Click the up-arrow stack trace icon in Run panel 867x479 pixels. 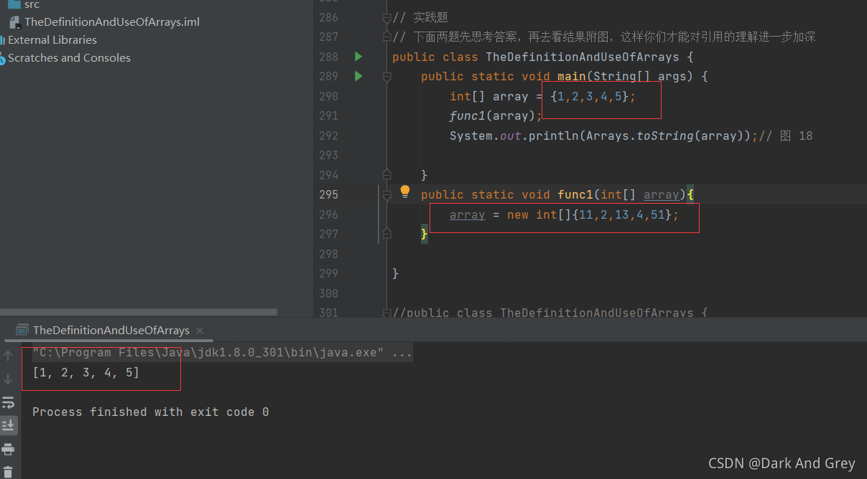(x=8, y=355)
